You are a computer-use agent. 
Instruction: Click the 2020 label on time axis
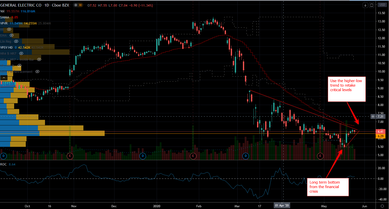point(157,206)
